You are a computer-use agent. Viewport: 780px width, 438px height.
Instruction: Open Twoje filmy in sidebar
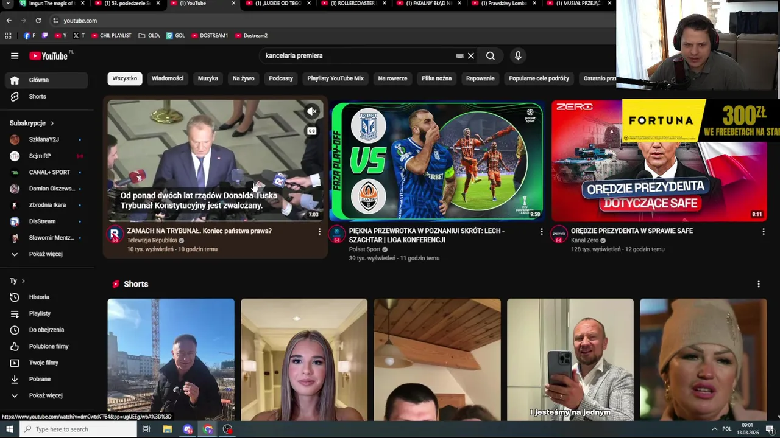click(x=46, y=363)
